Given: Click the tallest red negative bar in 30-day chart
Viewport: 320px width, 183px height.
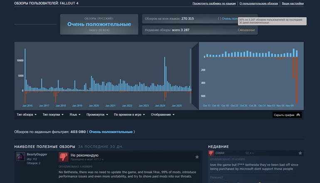Looking at the screenshot, I should (x=297, y=80).
